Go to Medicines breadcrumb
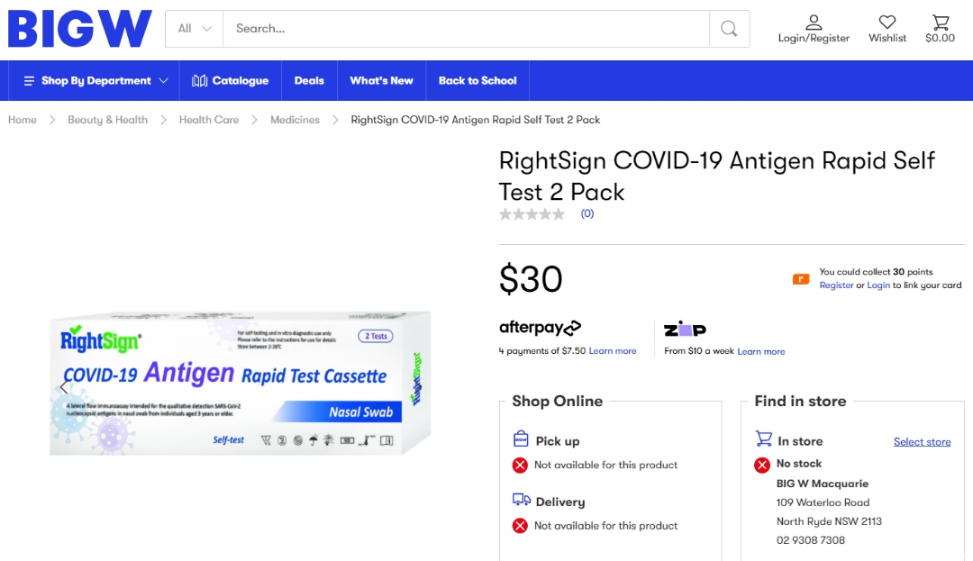Image resolution: width=973 pixels, height=561 pixels. (295, 120)
